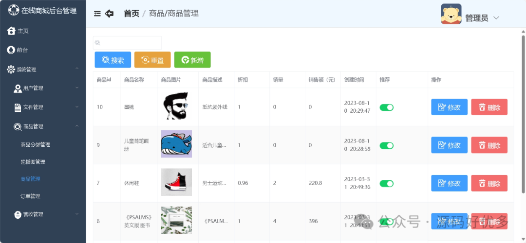Image resolution: width=526 pixels, height=243 pixels.
Task: Click product name 《PSALMS》英文版 图书
Action: [x=139, y=221]
